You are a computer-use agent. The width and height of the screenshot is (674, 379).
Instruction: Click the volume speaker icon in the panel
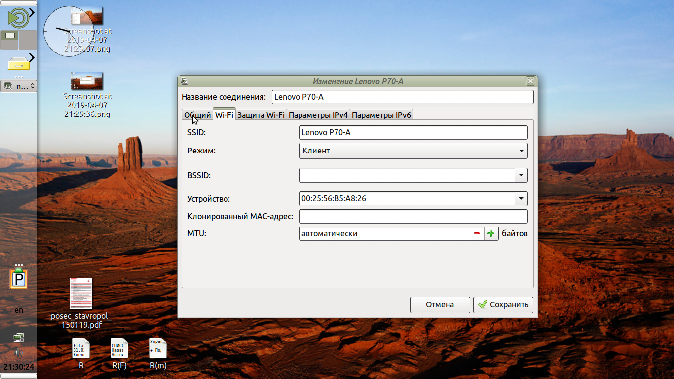pos(19,352)
